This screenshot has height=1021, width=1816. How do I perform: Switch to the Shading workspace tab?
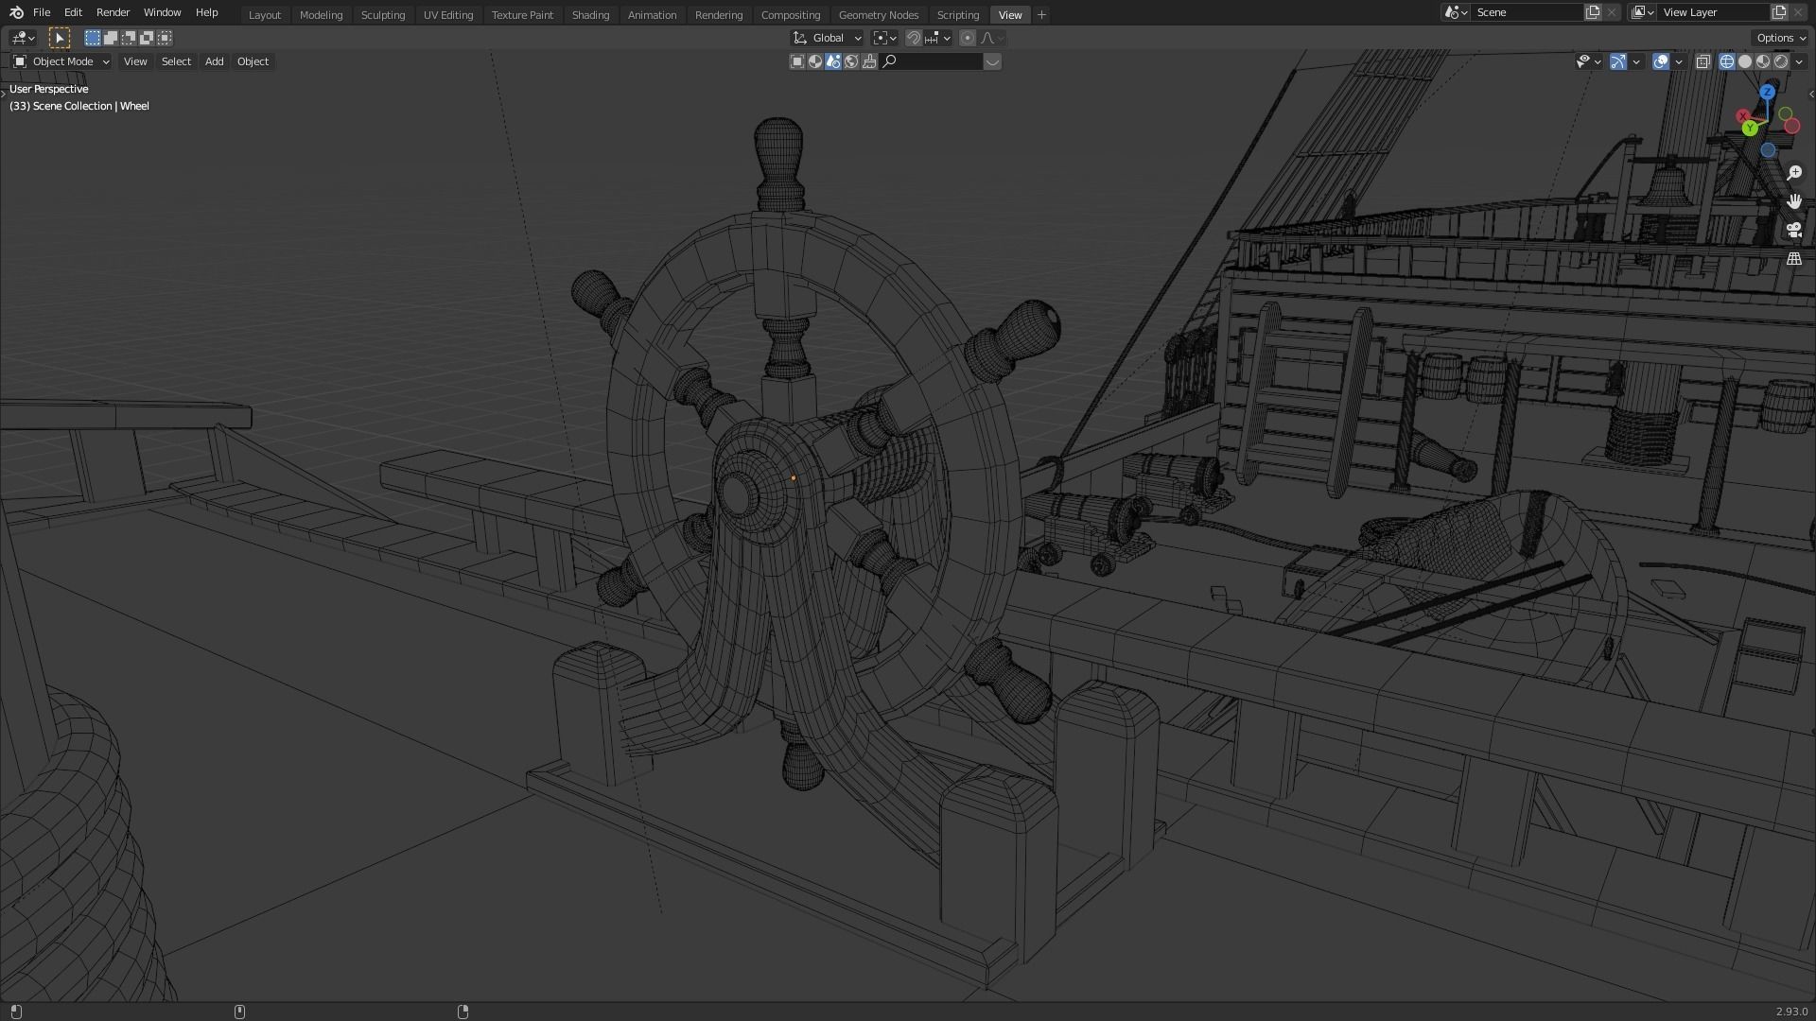pos(590,14)
